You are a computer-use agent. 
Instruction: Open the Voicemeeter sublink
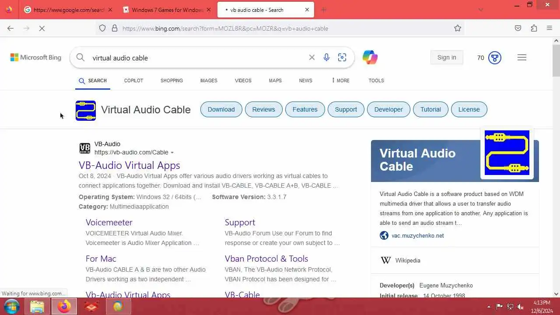109,222
